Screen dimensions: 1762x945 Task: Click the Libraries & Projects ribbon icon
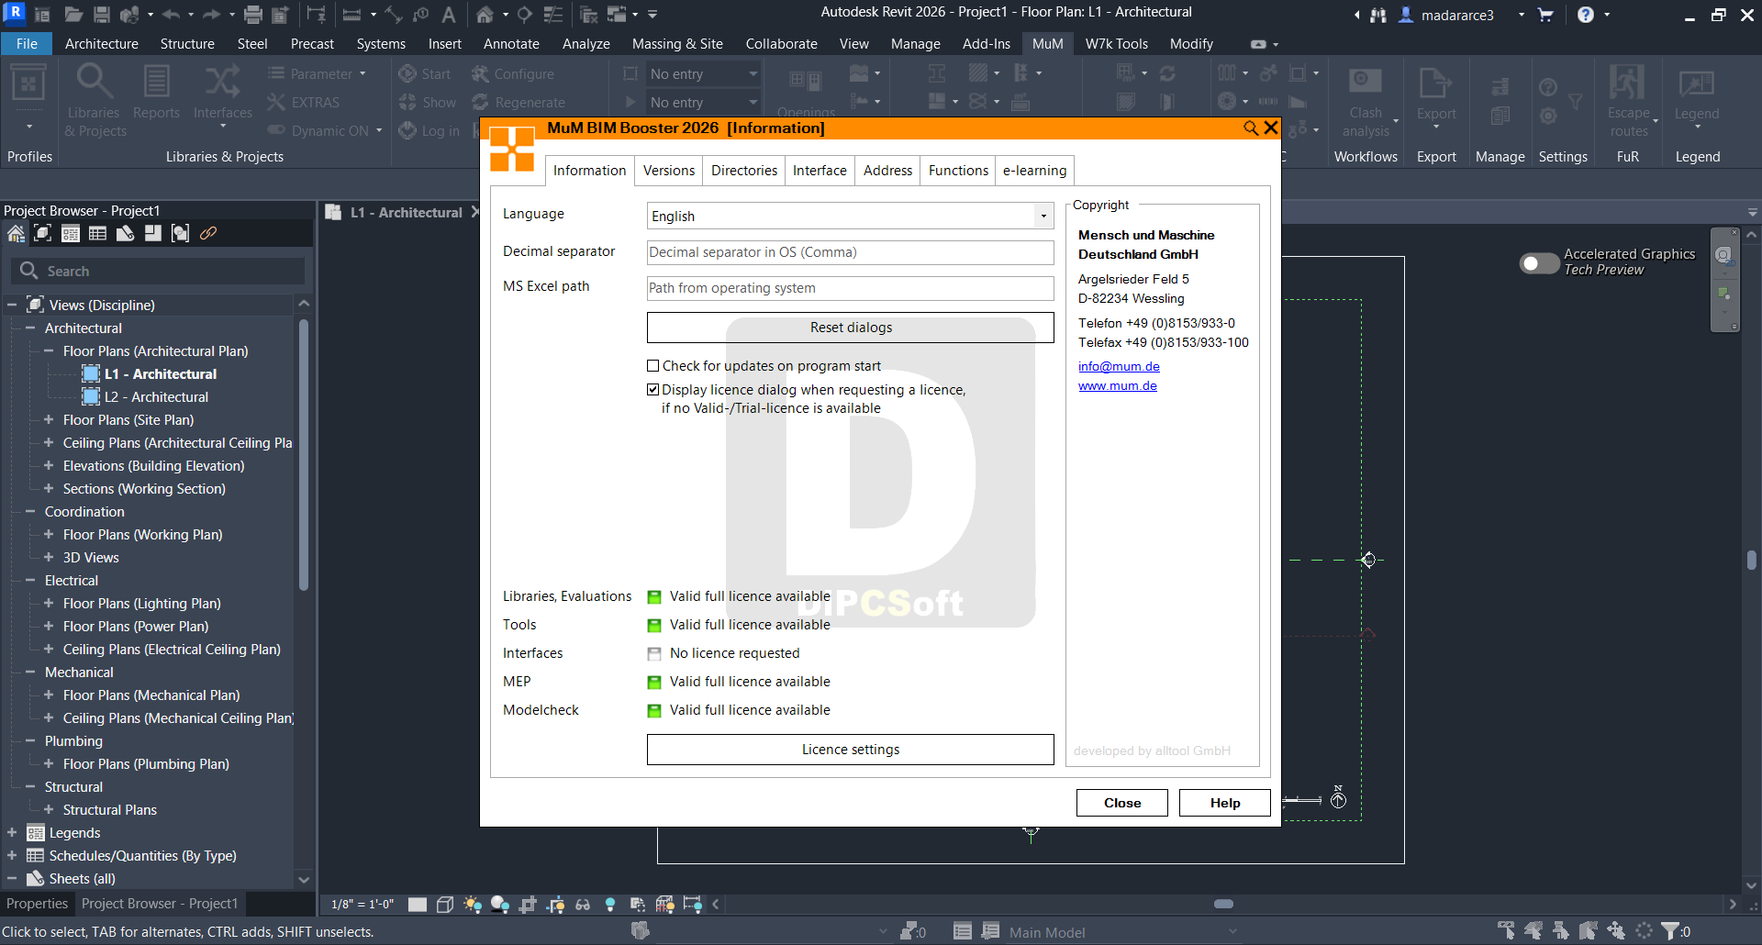94,100
